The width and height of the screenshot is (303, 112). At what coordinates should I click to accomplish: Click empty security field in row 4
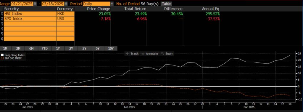30,29
